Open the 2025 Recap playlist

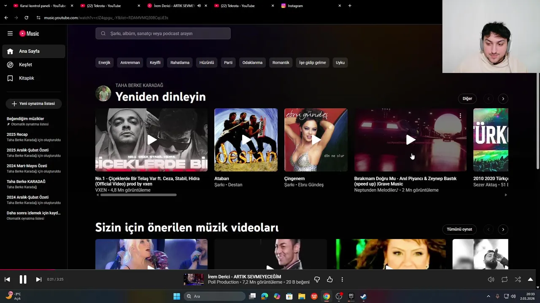34,137
